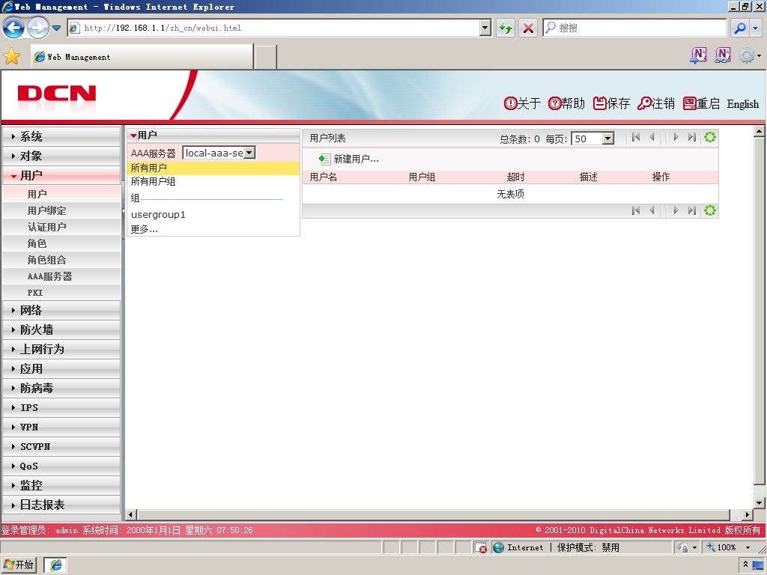The width and height of the screenshot is (767, 575).
Task: Expand IPS menu section
Action: [61, 407]
